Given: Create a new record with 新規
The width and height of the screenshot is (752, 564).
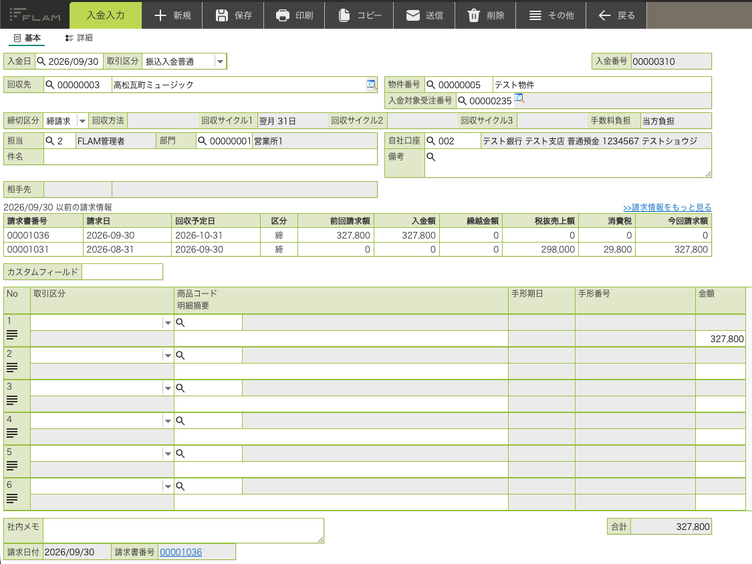Looking at the screenshot, I should pos(172,15).
